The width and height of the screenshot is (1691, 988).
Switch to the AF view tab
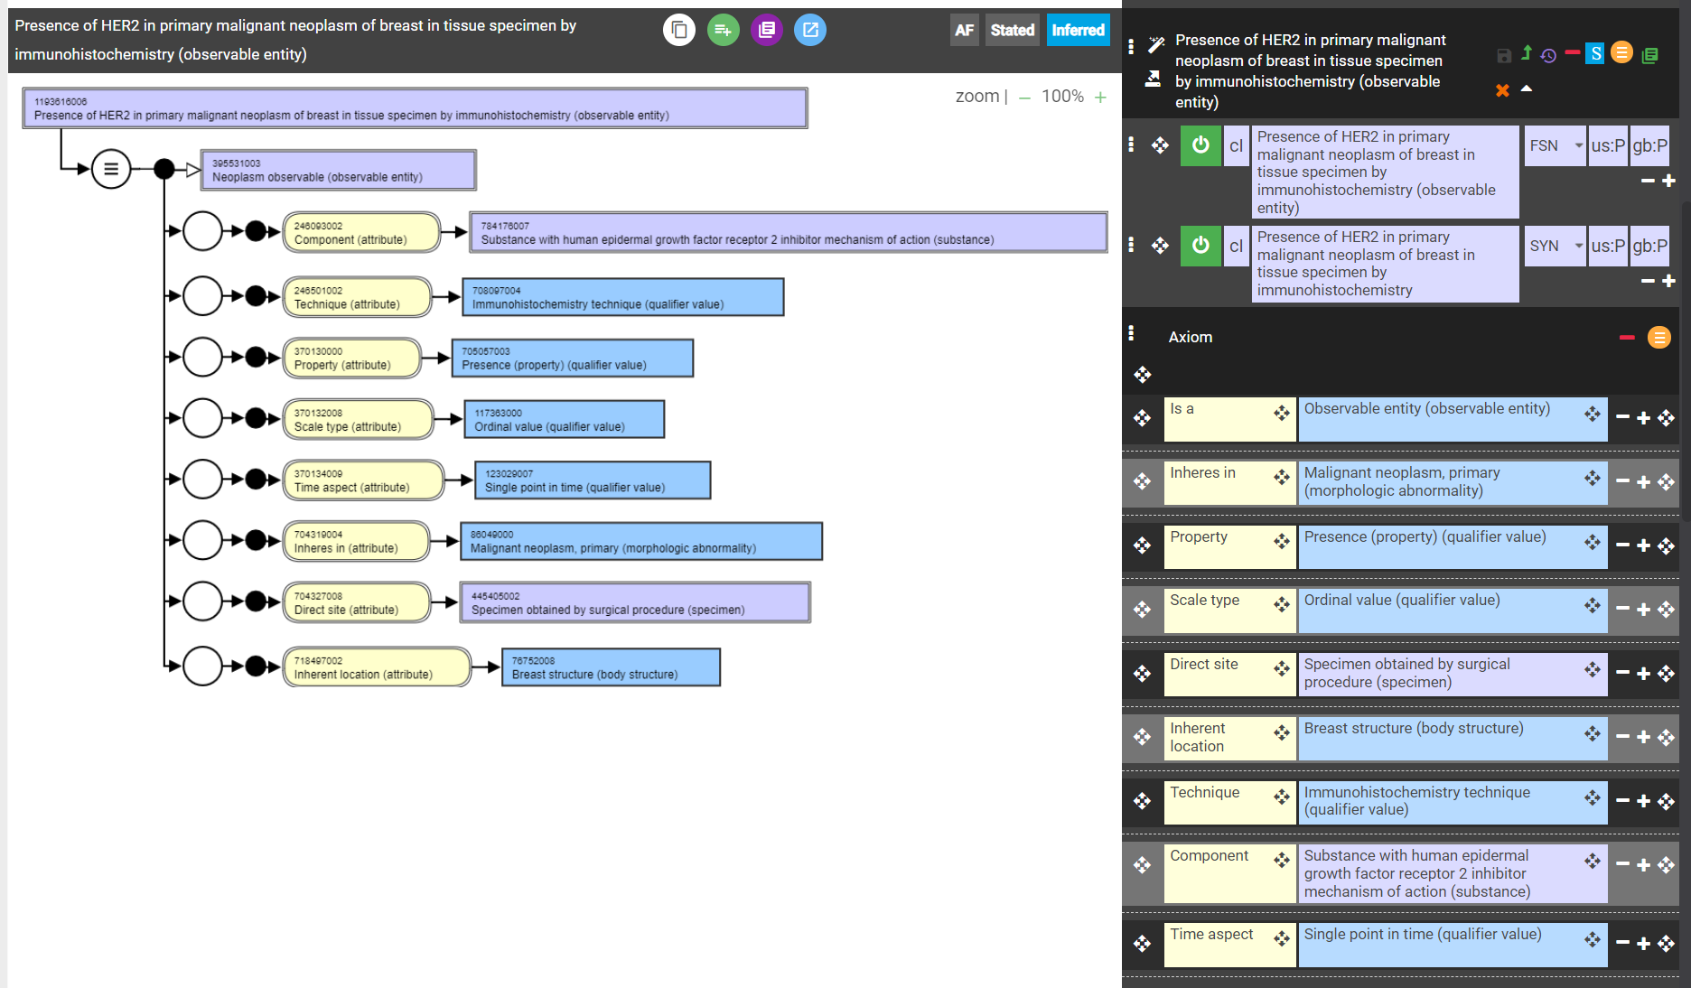(x=965, y=30)
